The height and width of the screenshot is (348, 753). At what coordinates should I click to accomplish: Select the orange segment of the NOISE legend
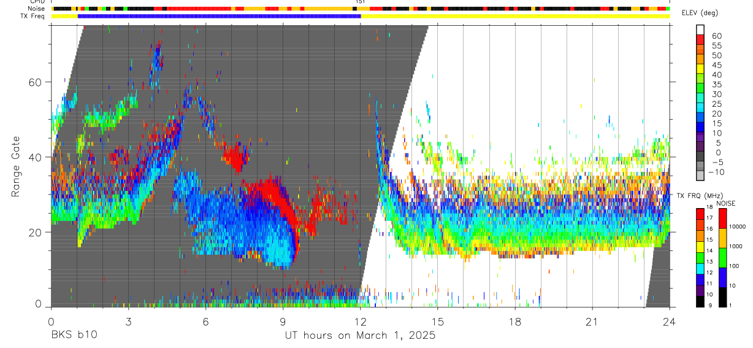point(722,238)
